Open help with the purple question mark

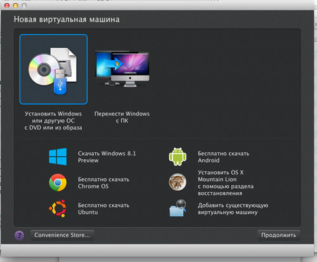pyautogui.click(x=19, y=235)
